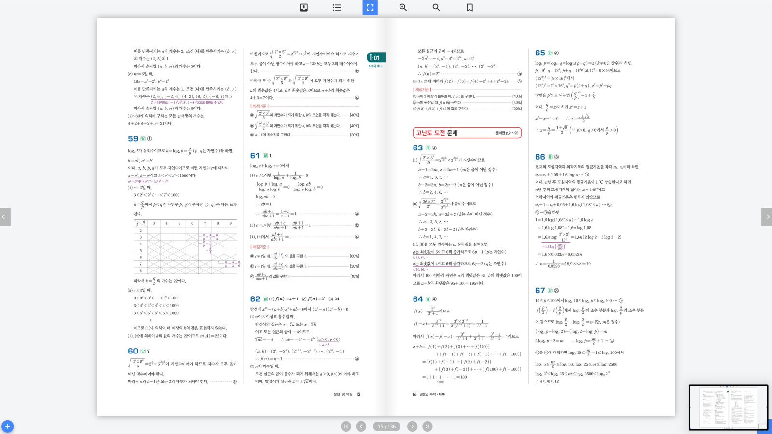Click the 15 / 136 page indicator

tap(386, 426)
